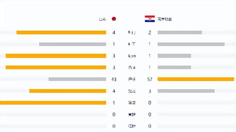Click Japan's red circle flag icon

114,19
